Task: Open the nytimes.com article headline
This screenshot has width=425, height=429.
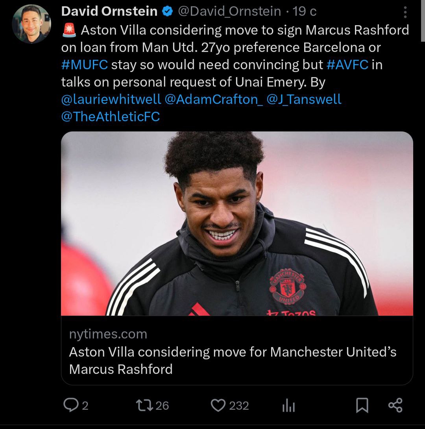Action: [233, 360]
